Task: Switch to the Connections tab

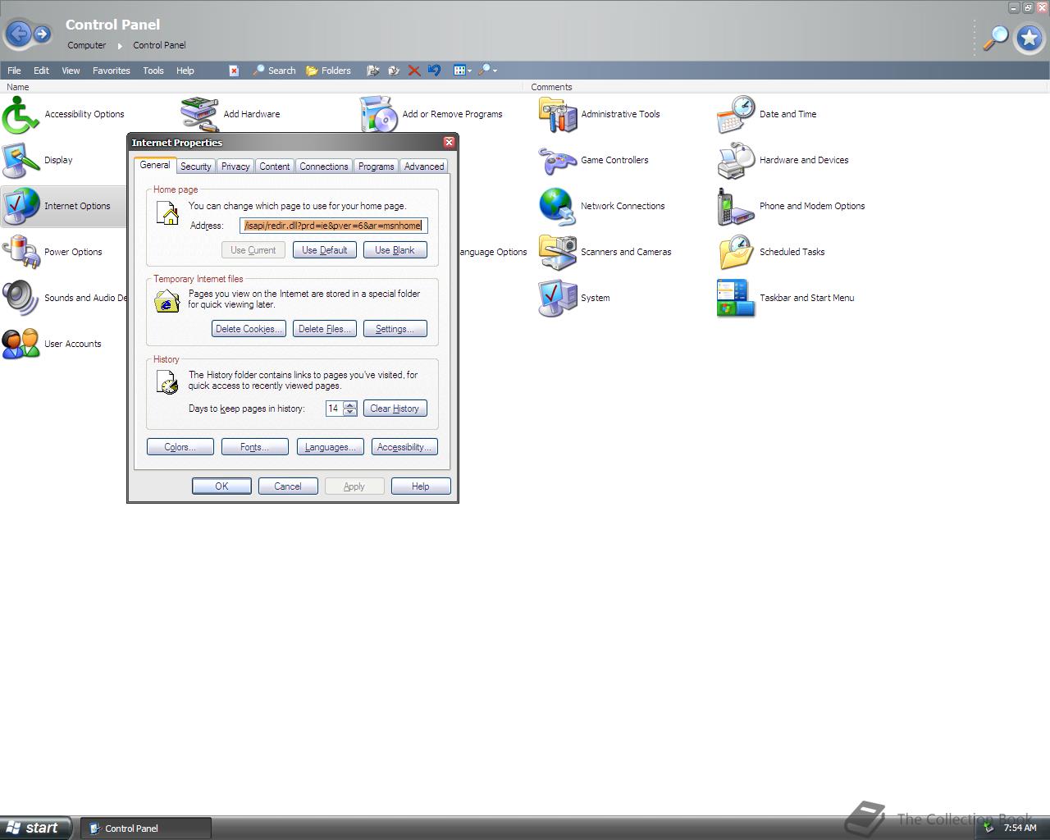Action: [x=323, y=167]
